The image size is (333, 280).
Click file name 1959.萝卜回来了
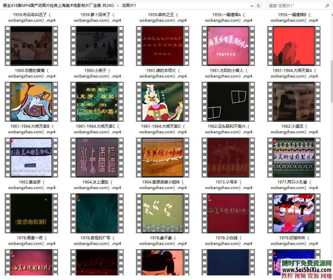(97, 17)
